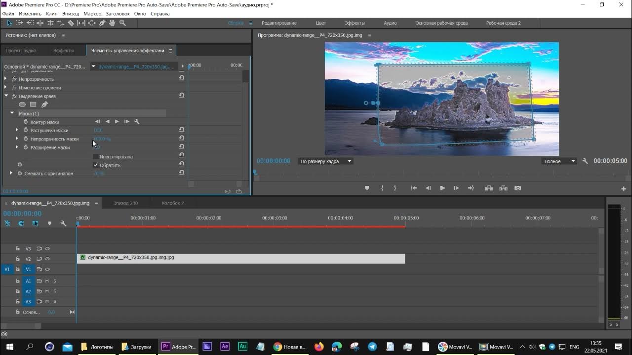Open Telegram from taskbar
Image resolution: width=632 pixels, height=355 pixels.
(x=372, y=347)
